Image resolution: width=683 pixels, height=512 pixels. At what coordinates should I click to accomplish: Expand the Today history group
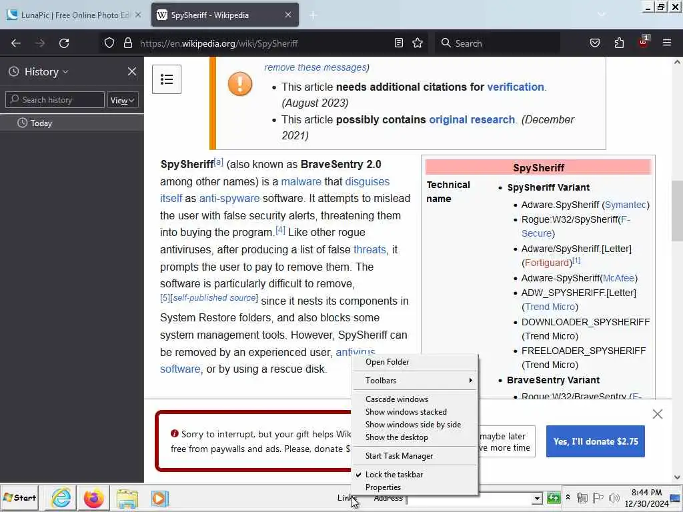point(72,123)
